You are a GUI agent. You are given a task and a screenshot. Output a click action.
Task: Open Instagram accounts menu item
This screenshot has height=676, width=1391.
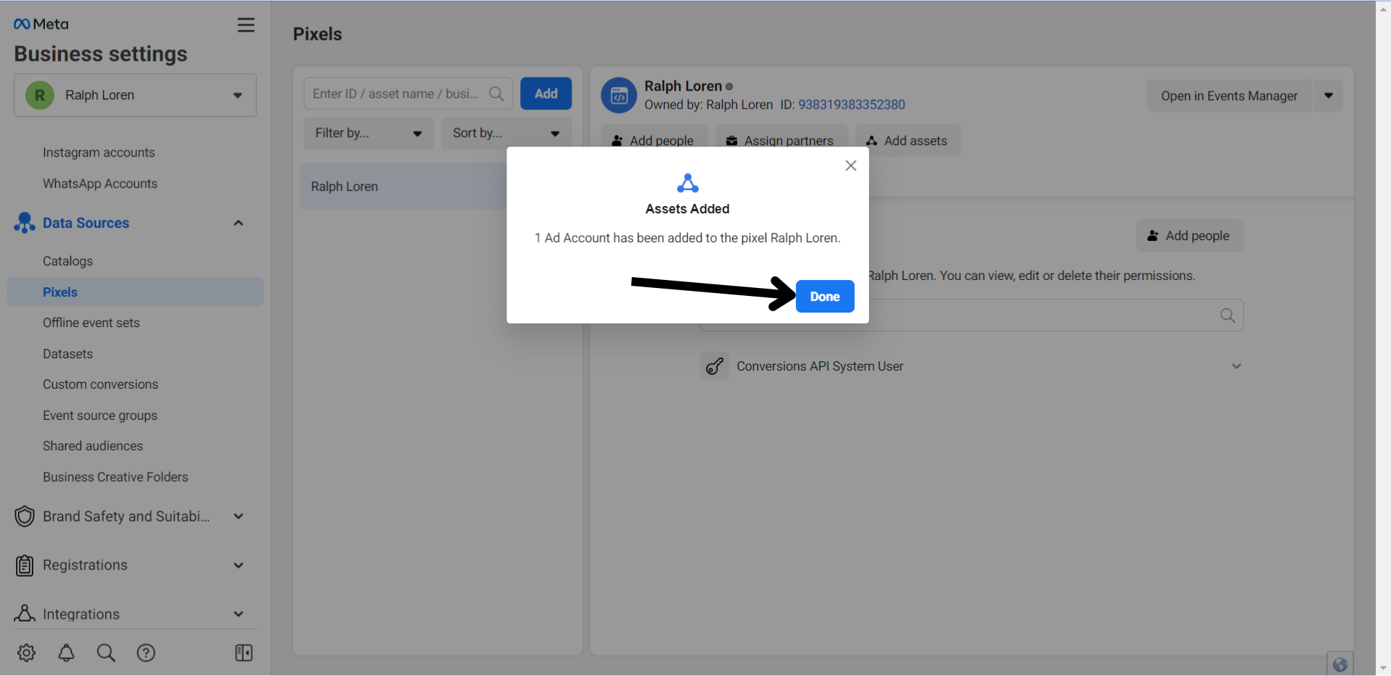point(99,152)
